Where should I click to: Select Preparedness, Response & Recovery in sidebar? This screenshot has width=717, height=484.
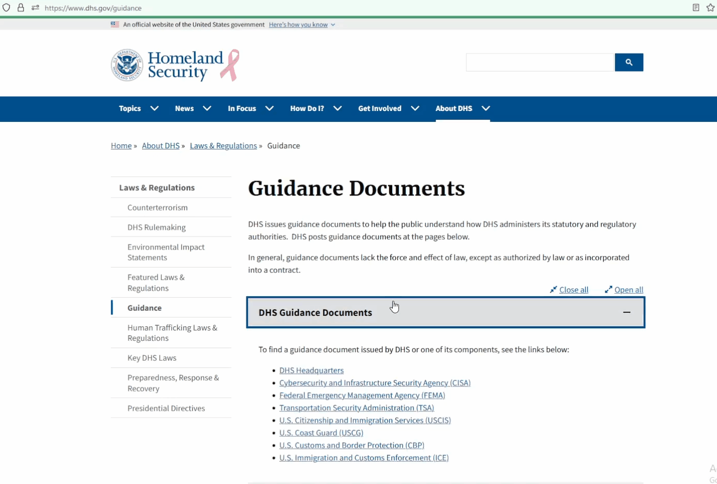[x=173, y=383]
